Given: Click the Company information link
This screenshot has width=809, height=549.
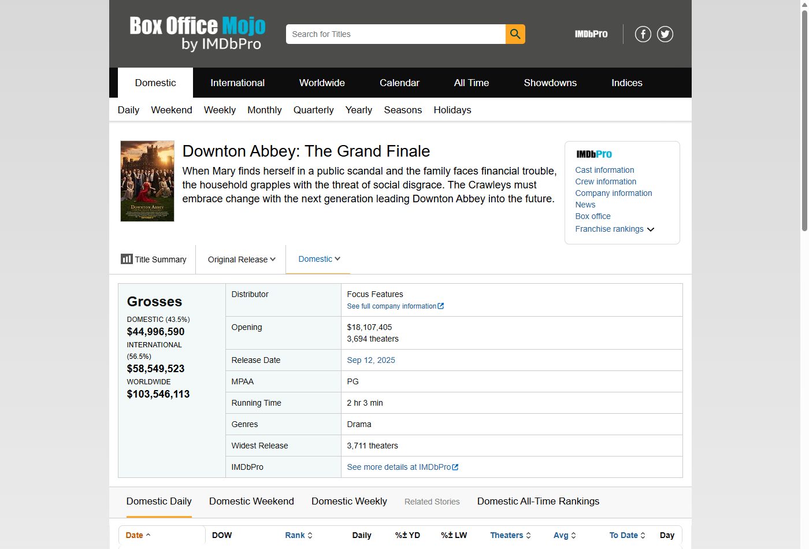Looking at the screenshot, I should [x=614, y=193].
